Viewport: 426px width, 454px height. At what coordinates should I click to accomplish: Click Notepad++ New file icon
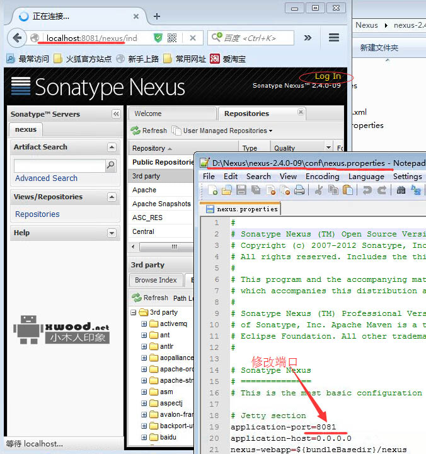click(213, 190)
